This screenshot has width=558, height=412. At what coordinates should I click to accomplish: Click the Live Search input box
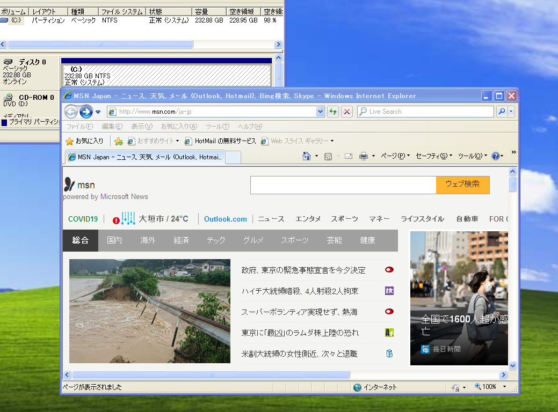point(426,112)
